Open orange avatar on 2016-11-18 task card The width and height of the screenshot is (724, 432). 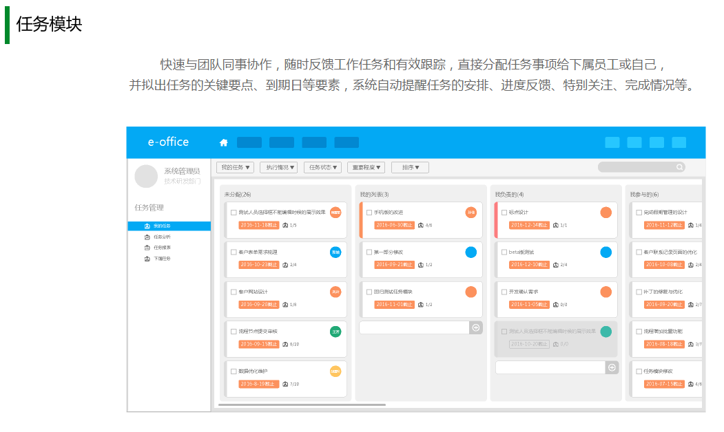(335, 213)
